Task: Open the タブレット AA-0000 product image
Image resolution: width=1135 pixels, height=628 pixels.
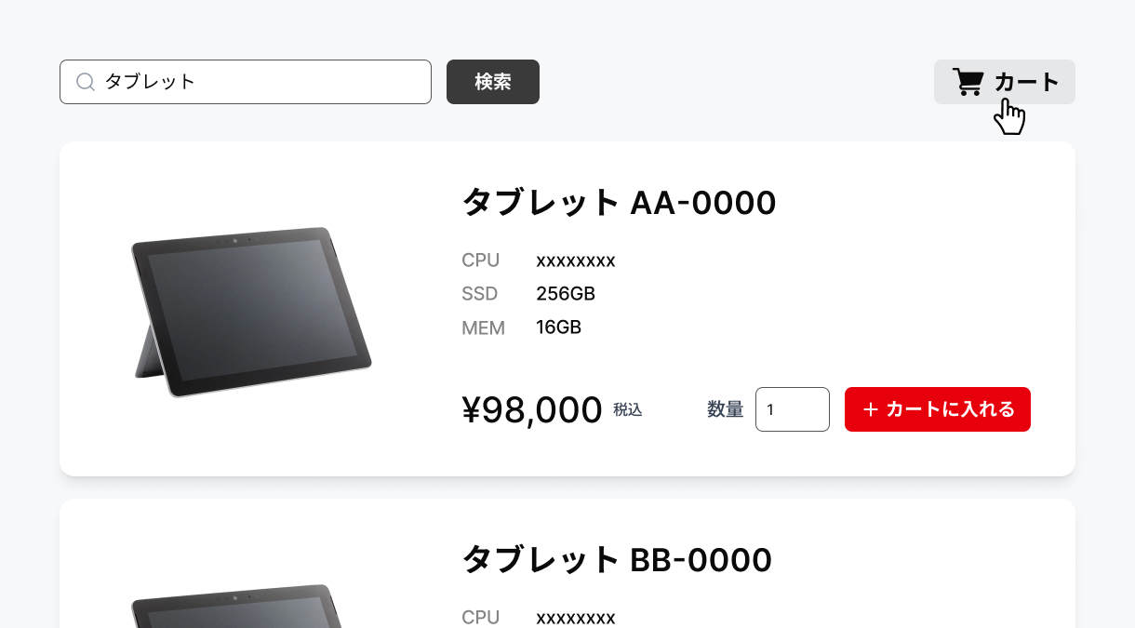Action: click(251, 311)
